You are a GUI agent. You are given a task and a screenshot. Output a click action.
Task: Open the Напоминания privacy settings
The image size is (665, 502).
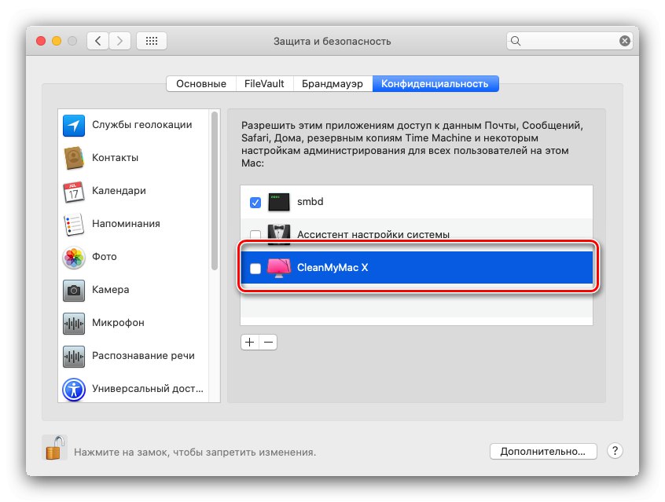coord(73,223)
